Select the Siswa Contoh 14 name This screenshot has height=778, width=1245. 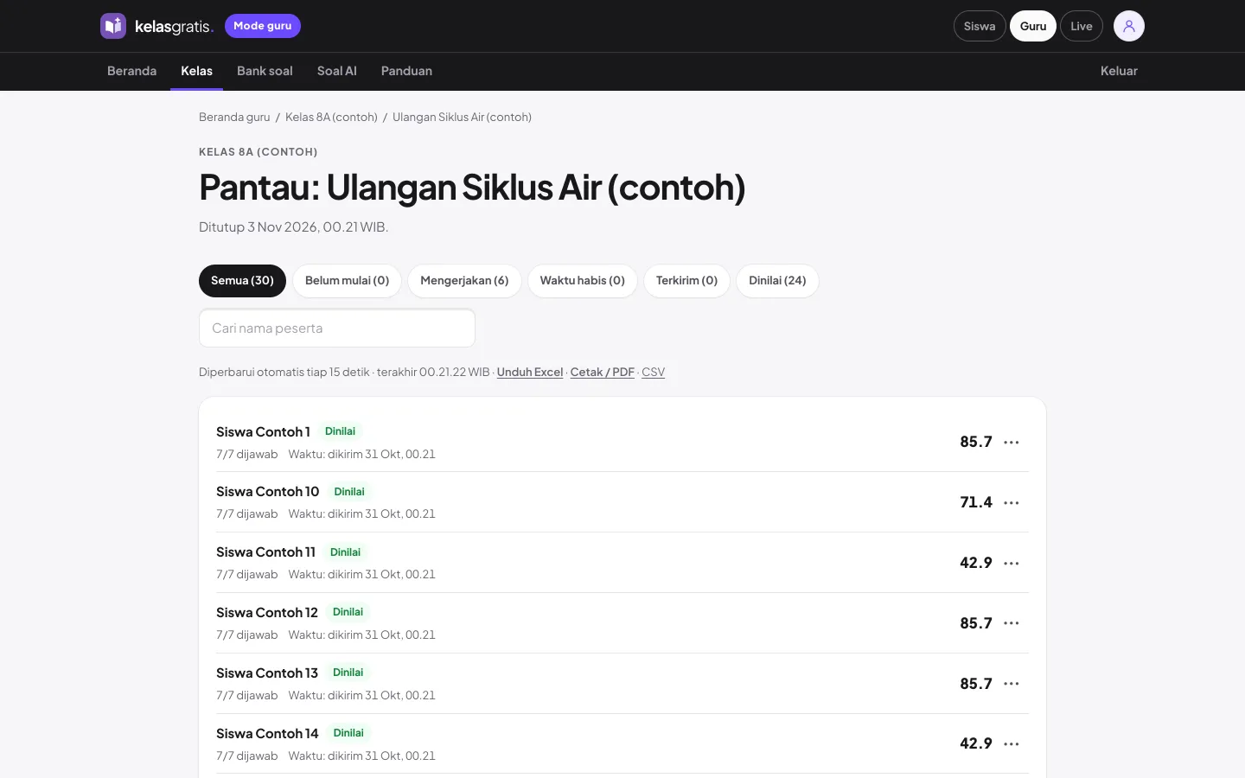pos(267,734)
